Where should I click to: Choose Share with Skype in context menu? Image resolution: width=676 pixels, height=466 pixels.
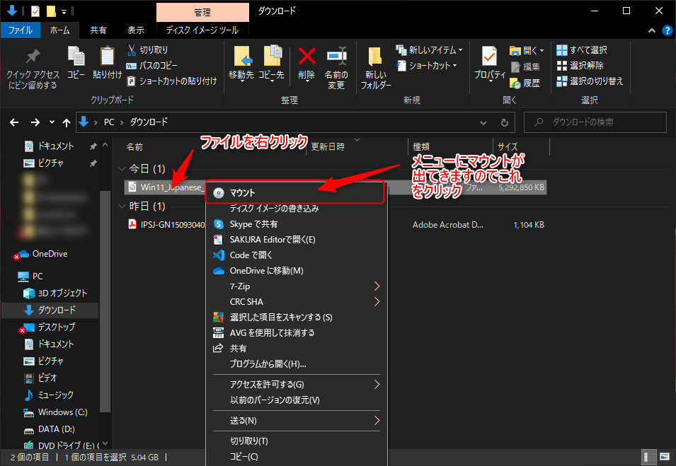297,224
